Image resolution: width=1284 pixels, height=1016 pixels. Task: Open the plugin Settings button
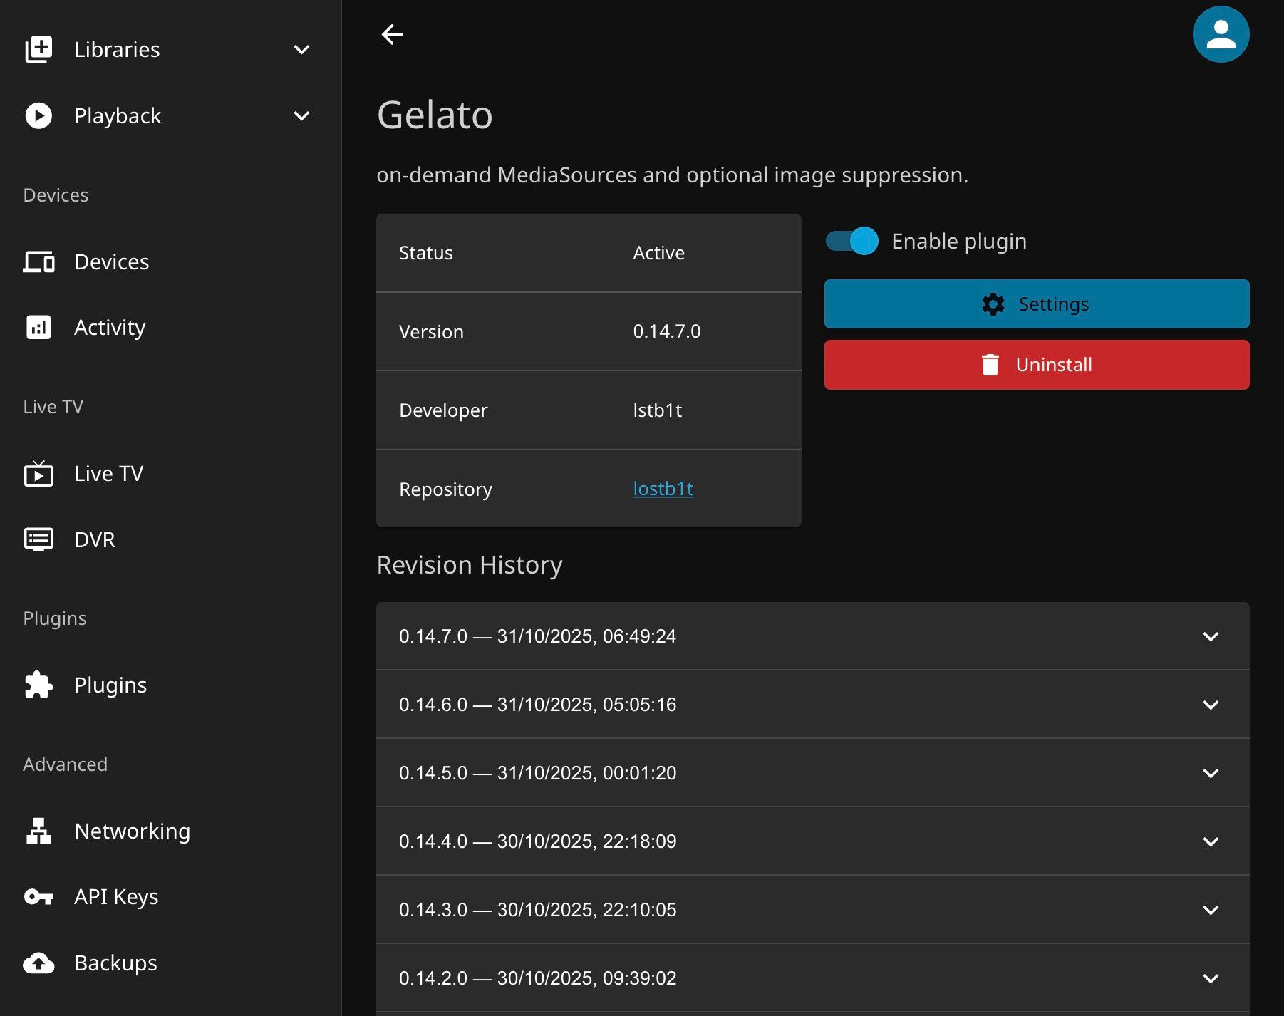[x=1036, y=304]
